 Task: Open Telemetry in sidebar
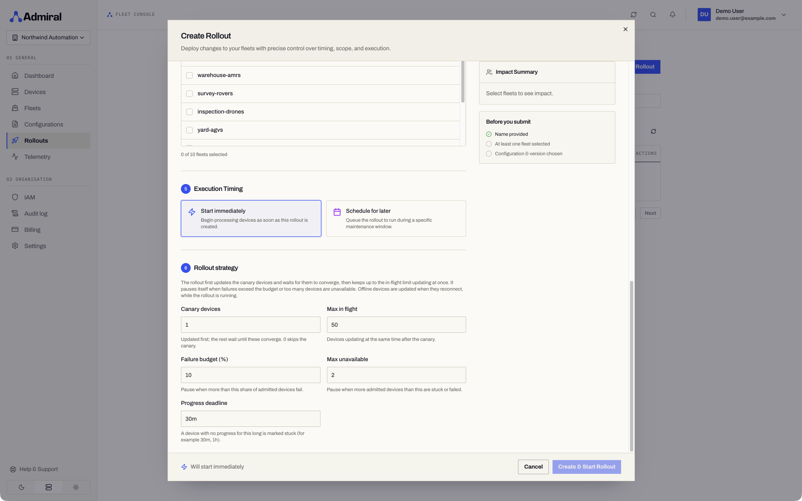click(x=48, y=157)
